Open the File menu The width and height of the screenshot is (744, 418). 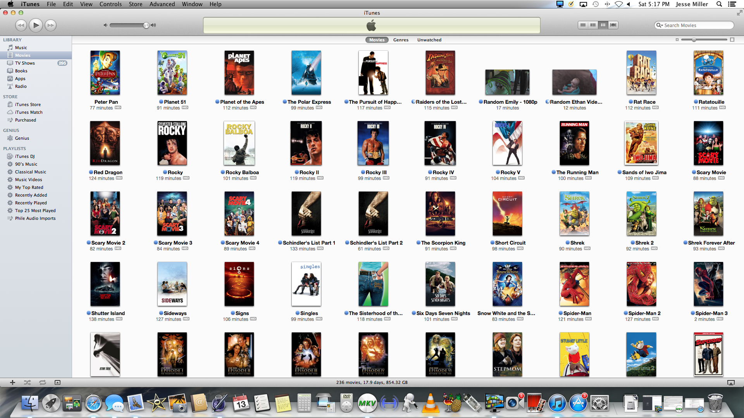pyautogui.click(x=51, y=4)
